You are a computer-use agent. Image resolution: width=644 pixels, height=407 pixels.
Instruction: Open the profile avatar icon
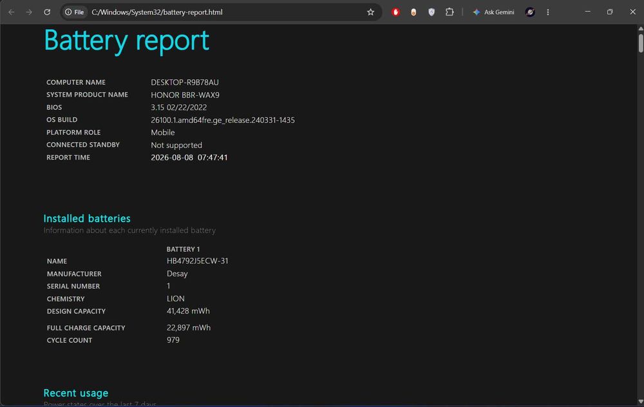coord(530,12)
